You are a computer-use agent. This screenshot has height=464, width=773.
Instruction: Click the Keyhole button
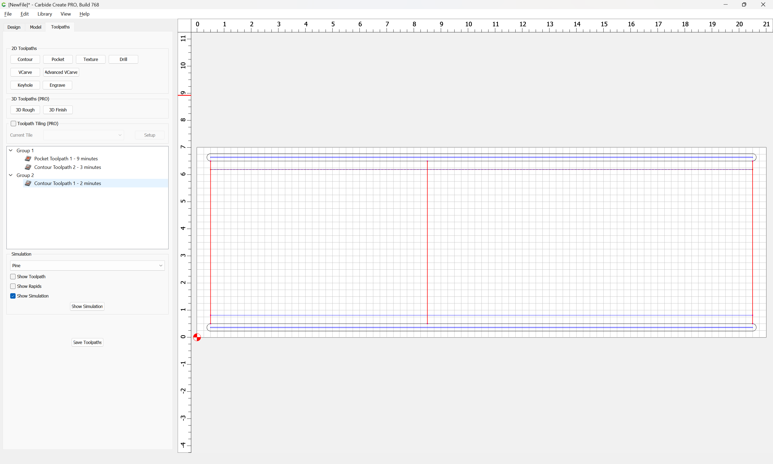[25, 85]
